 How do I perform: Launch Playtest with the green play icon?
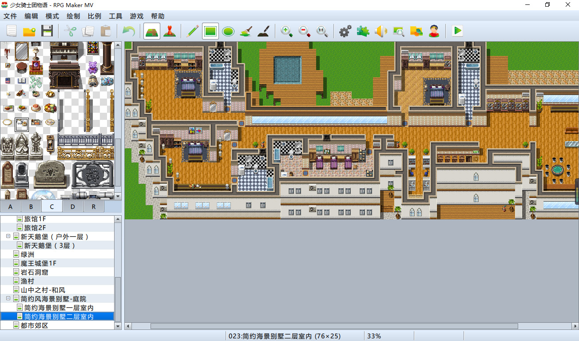pyautogui.click(x=457, y=31)
